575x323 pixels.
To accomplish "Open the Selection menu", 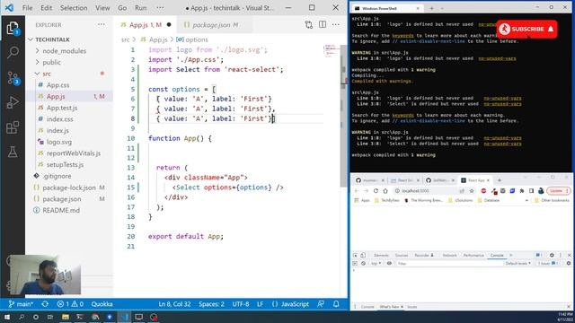I will [74, 8].
